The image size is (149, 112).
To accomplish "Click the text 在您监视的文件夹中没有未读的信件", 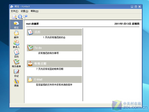I will click(54, 85).
